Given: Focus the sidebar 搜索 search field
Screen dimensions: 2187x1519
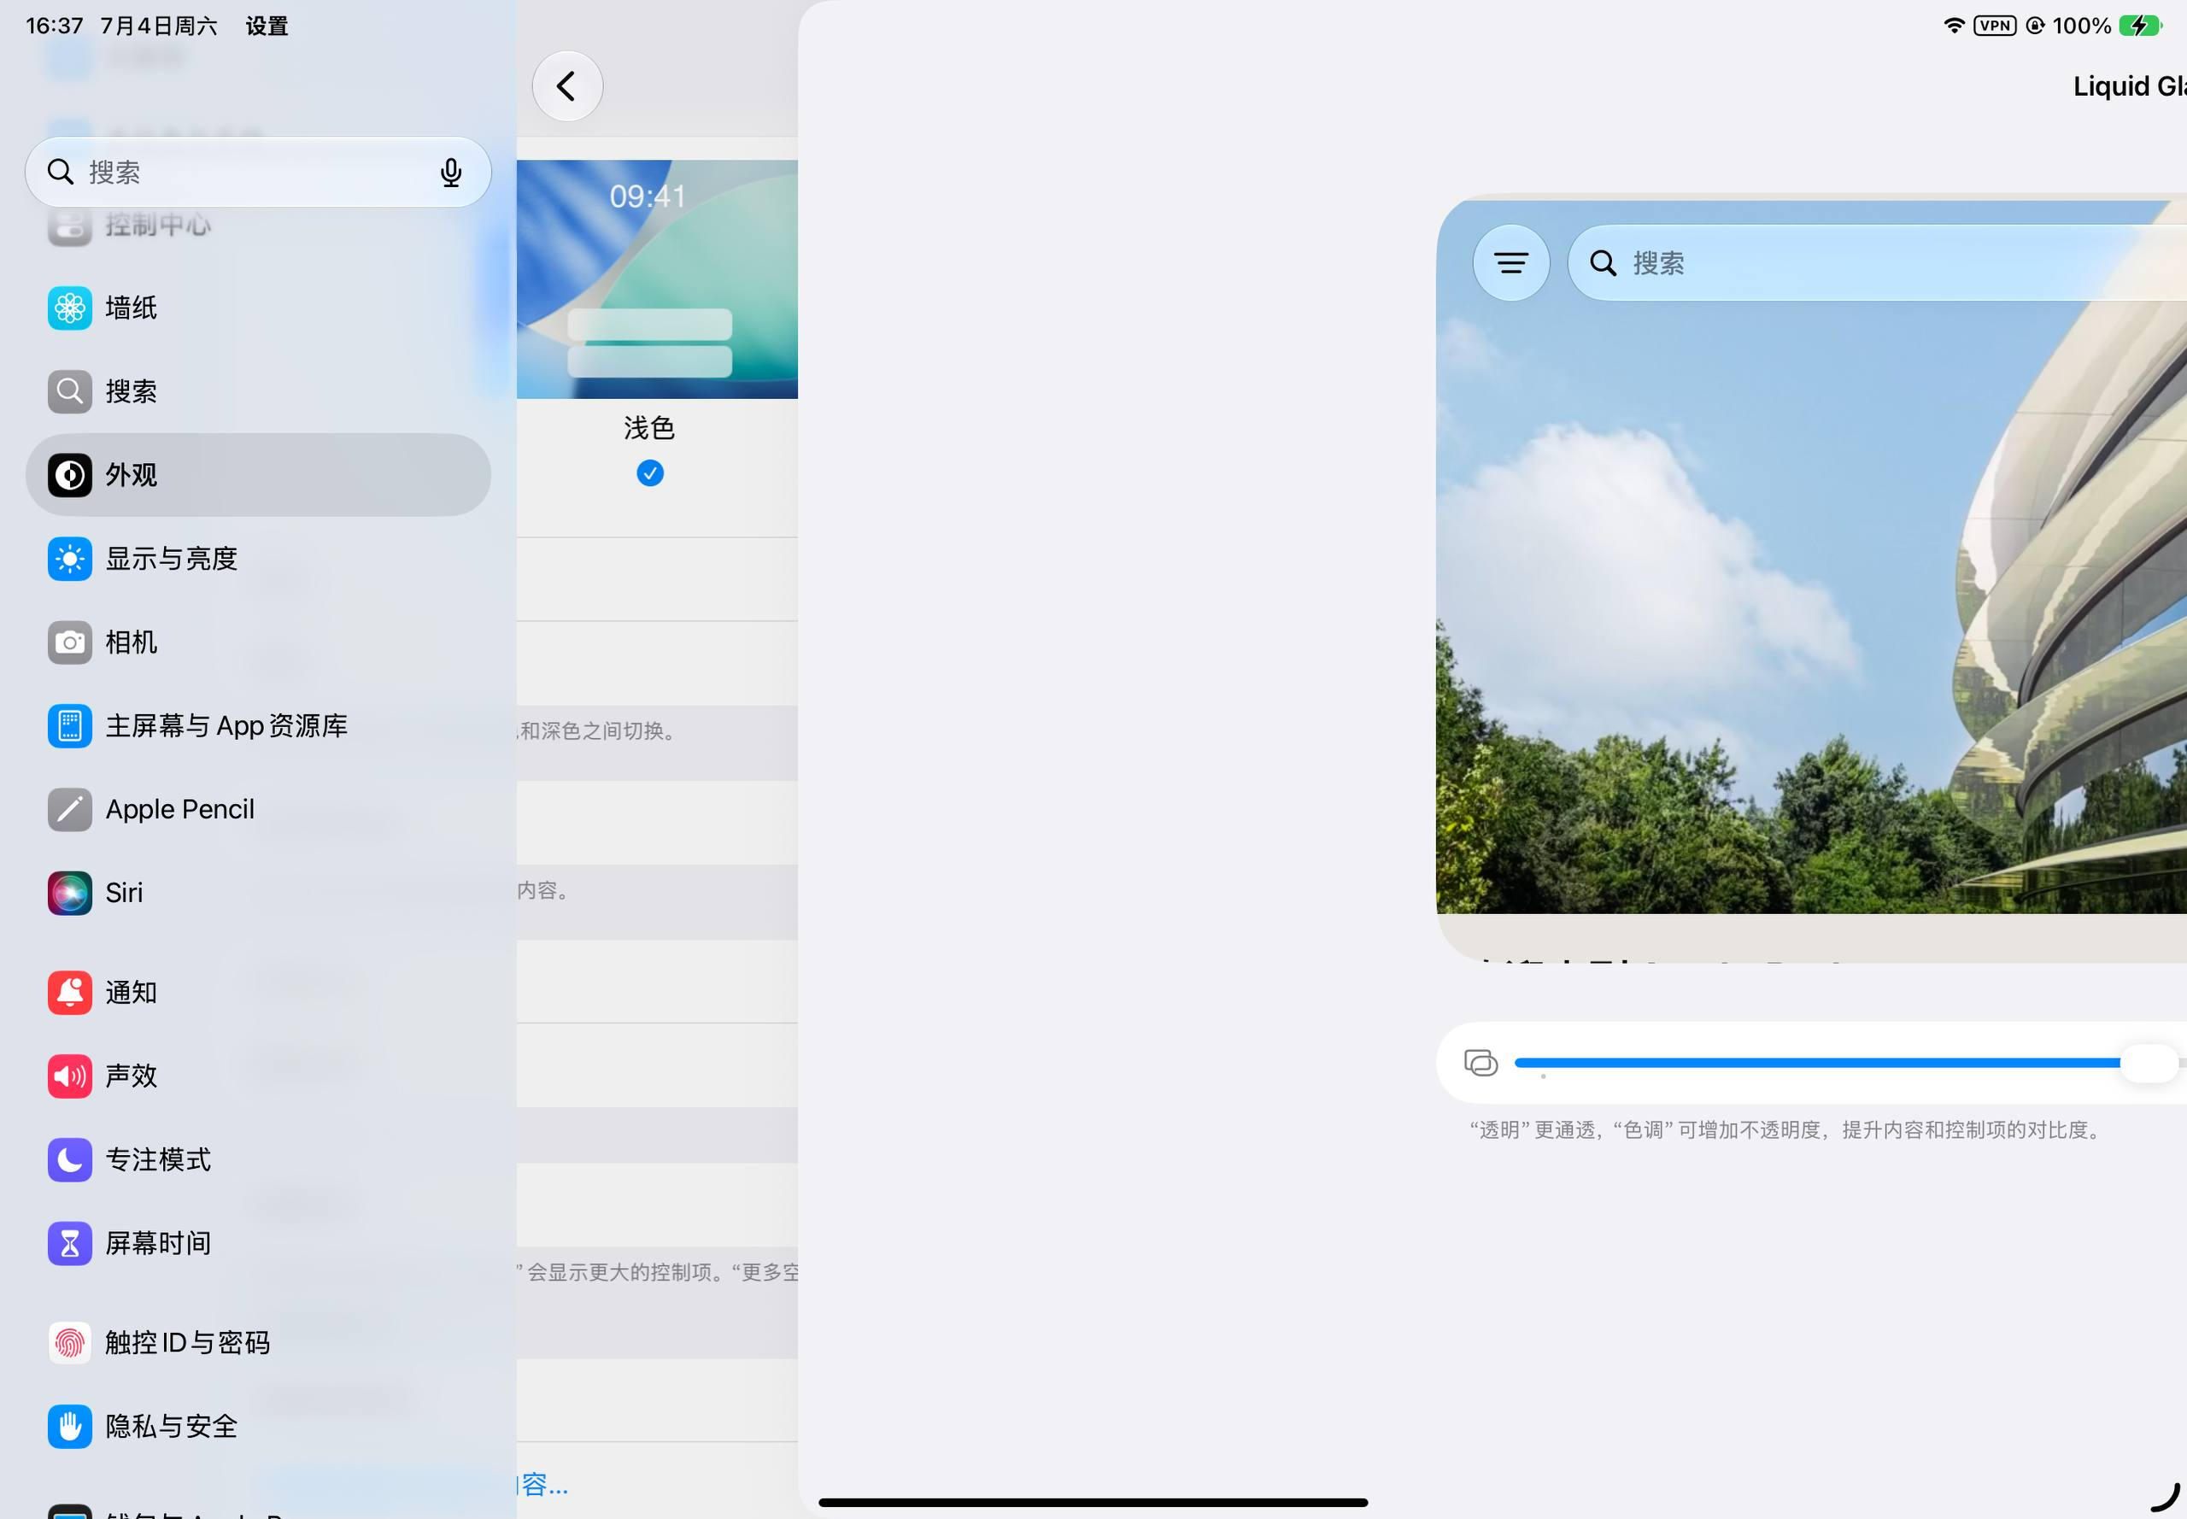Looking at the screenshot, I should tap(258, 173).
